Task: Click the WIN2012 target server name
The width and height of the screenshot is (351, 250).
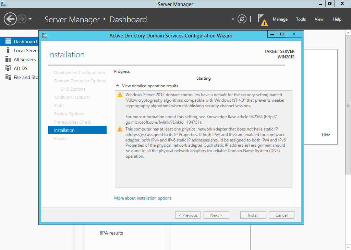Action: point(286,57)
